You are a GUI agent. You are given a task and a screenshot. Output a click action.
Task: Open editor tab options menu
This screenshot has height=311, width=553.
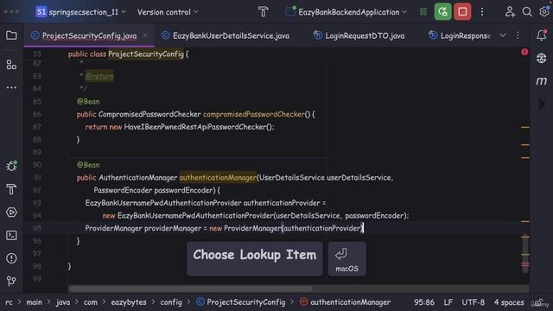(518, 35)
